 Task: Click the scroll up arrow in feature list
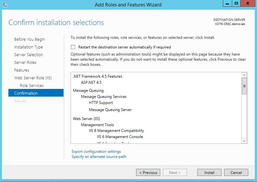(x=244, y=75)
